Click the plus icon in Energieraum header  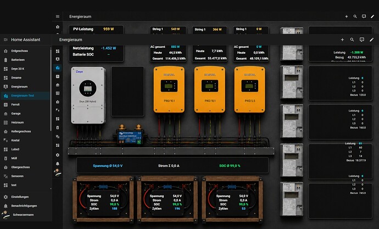pos(342,40)
